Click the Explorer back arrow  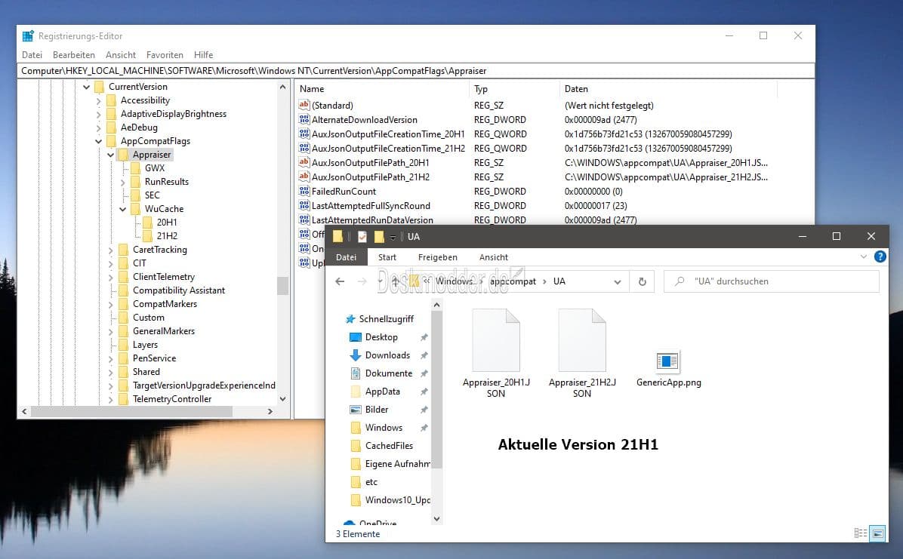click(x=340, y=281)
